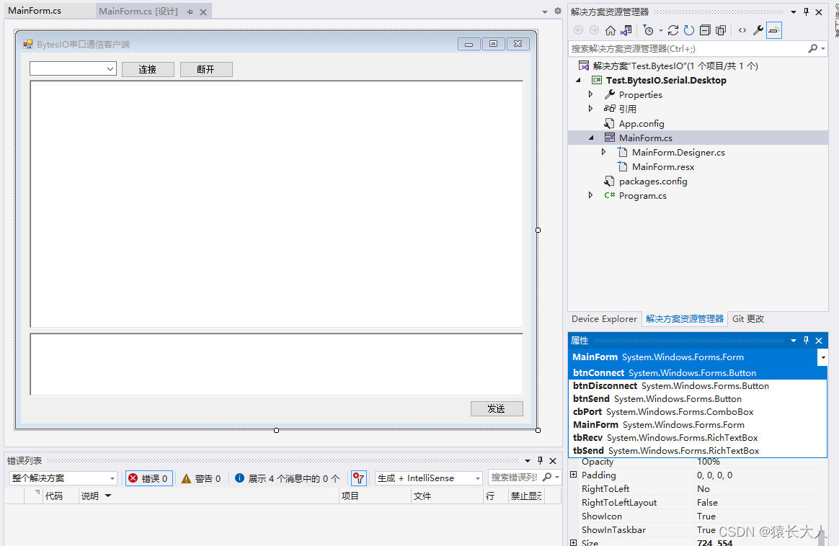The width and height of the screenshot is (839, 546).
Task: Click the sync with active document icon
Action: [x=673, y=30]
